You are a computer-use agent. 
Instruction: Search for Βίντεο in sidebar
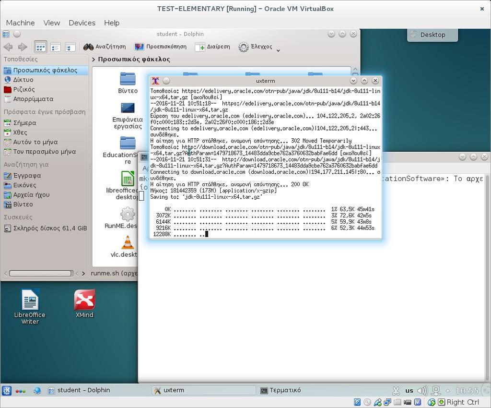click(x=45, y=204)
